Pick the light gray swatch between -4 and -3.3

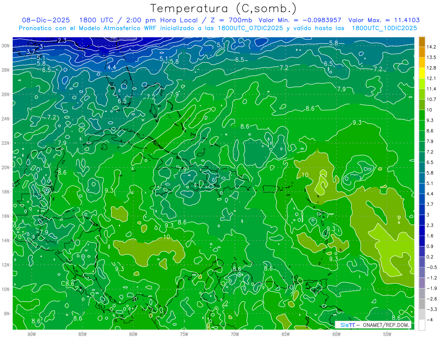point(422,314)
